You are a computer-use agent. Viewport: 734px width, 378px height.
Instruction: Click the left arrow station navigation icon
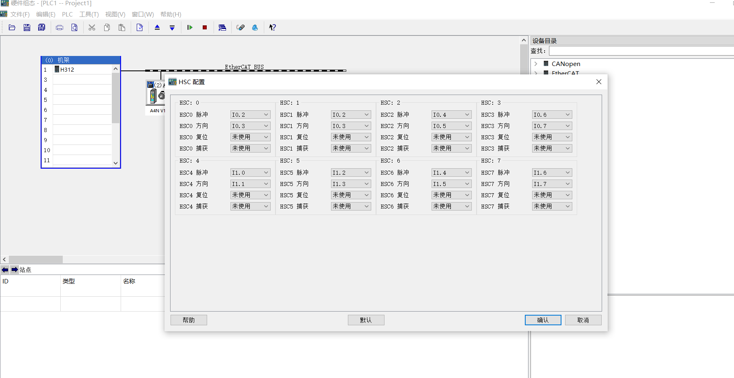tap(5, 270)
